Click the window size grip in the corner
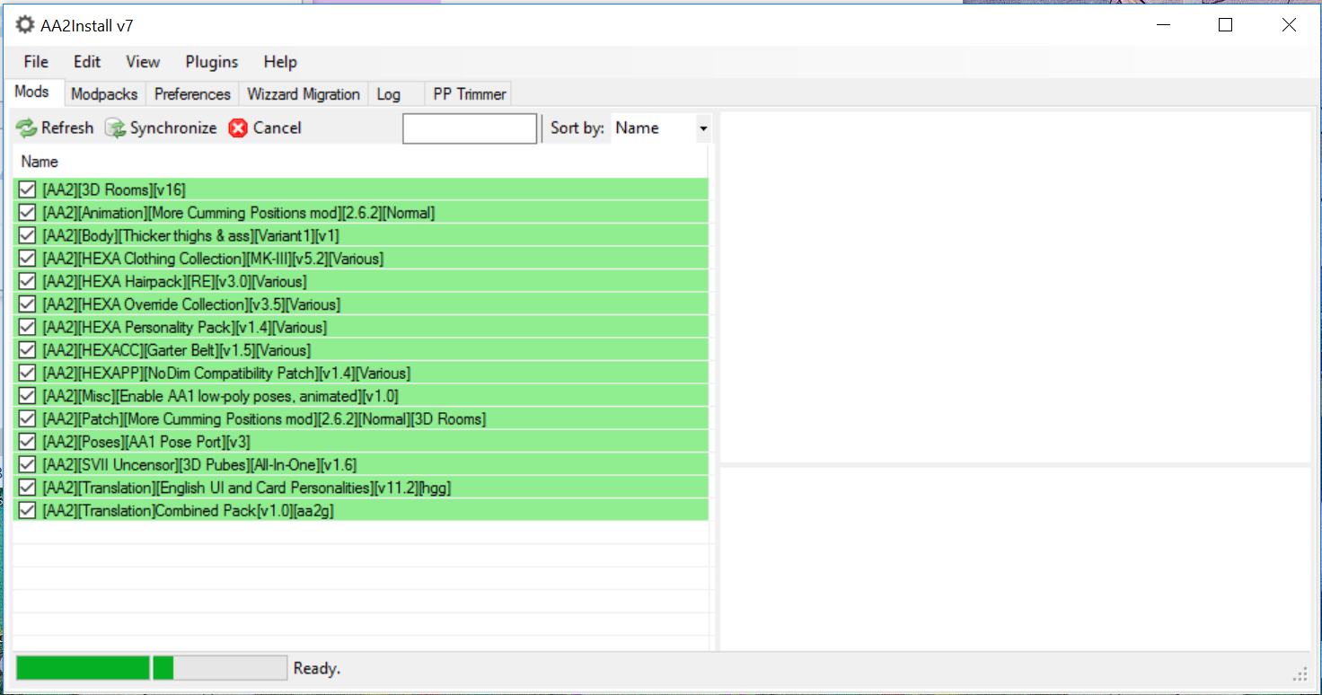 click(1300, 674)
